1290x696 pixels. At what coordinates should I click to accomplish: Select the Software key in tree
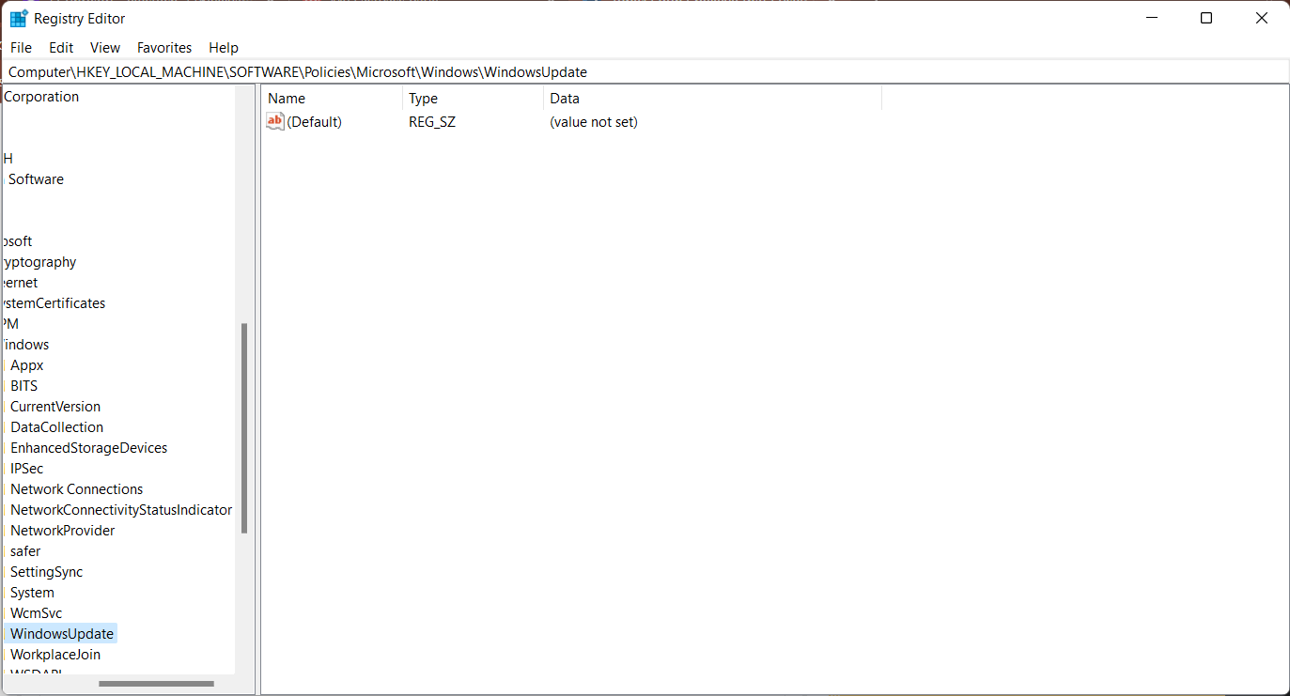tap(36, 179)
